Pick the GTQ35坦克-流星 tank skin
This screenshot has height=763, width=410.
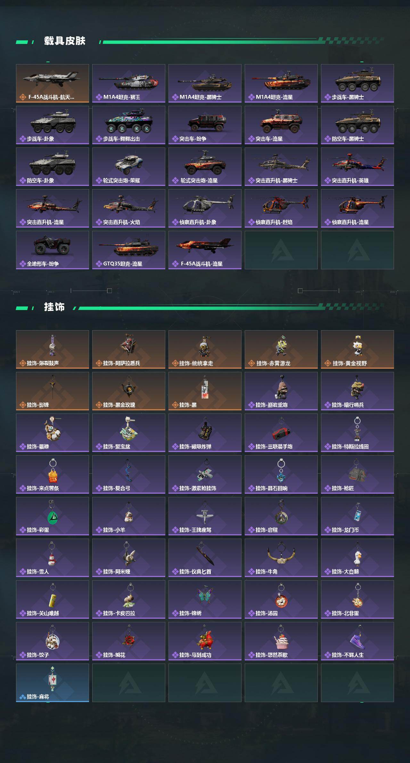tap(129, 250)
